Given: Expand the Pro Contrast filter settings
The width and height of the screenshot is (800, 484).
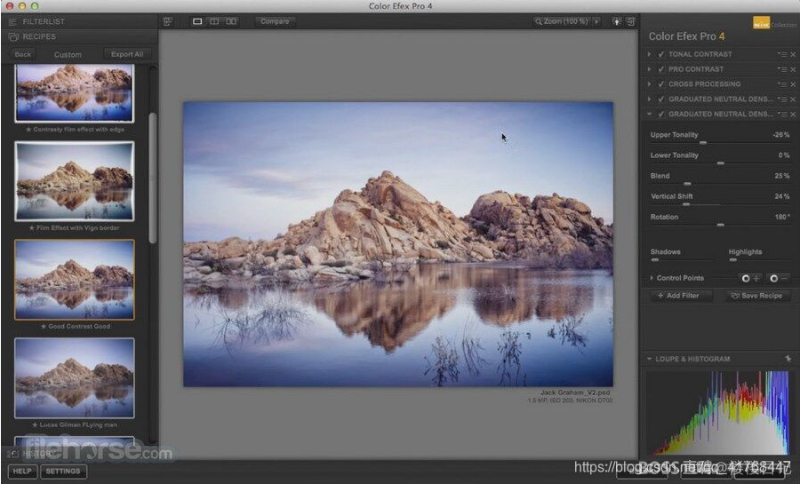Looking at the screenshot, I should coord(649,68).
